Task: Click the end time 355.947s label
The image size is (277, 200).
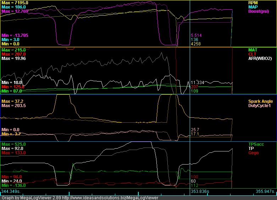Action: (266, 191)
